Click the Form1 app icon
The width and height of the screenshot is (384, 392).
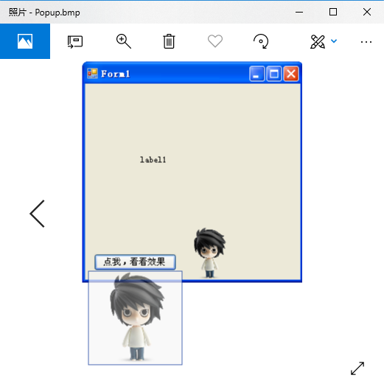pyautogui.click(x=92, y=74)
